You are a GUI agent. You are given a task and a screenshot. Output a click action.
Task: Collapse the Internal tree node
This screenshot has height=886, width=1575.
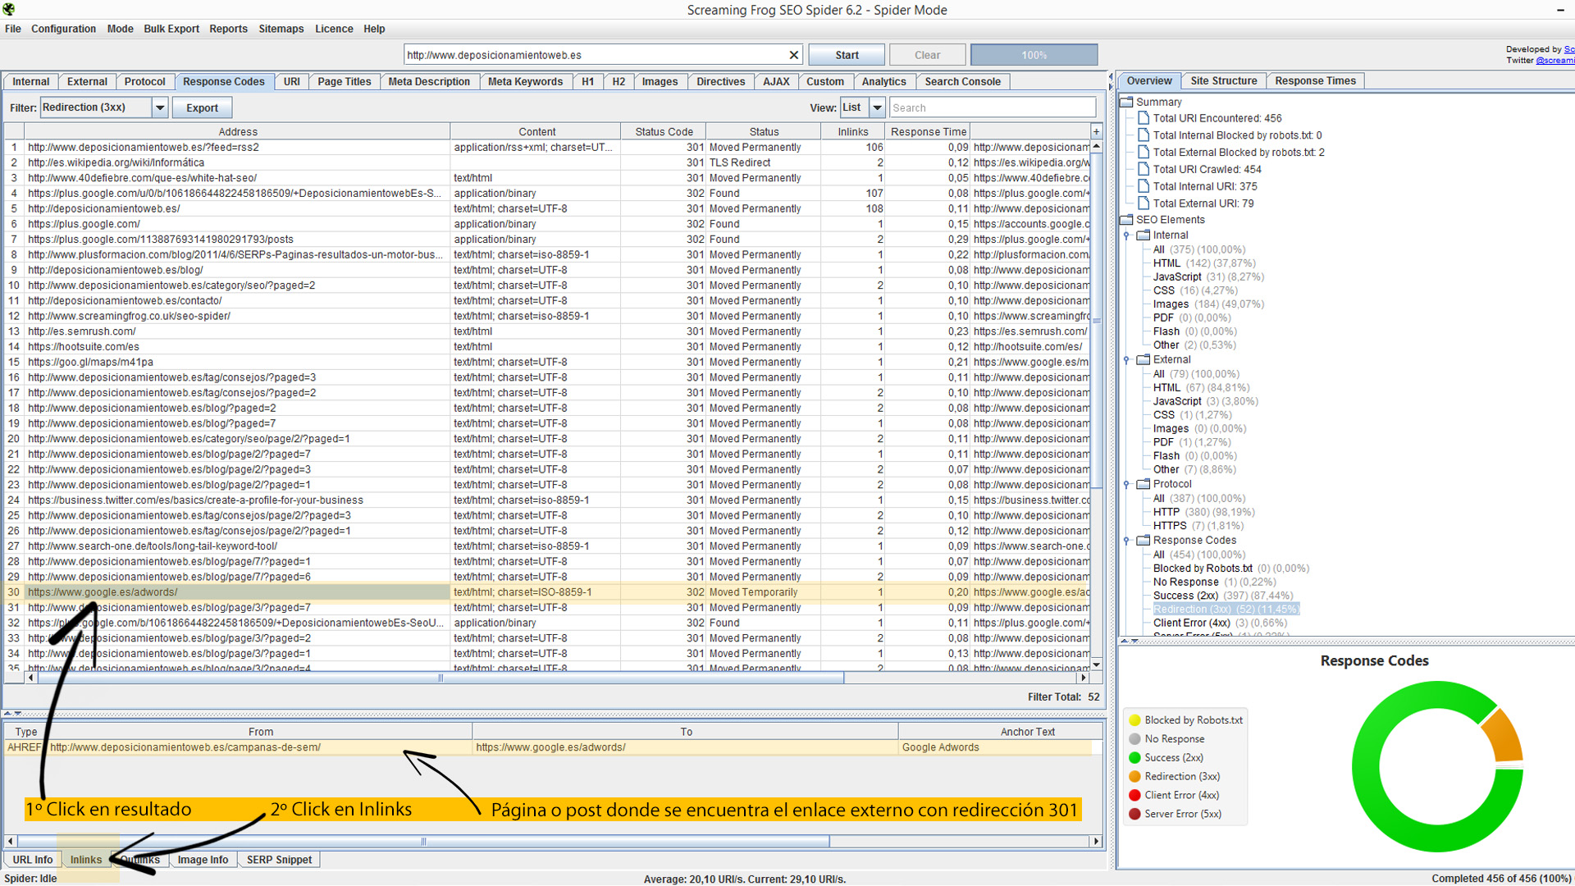pos(1126,235)
